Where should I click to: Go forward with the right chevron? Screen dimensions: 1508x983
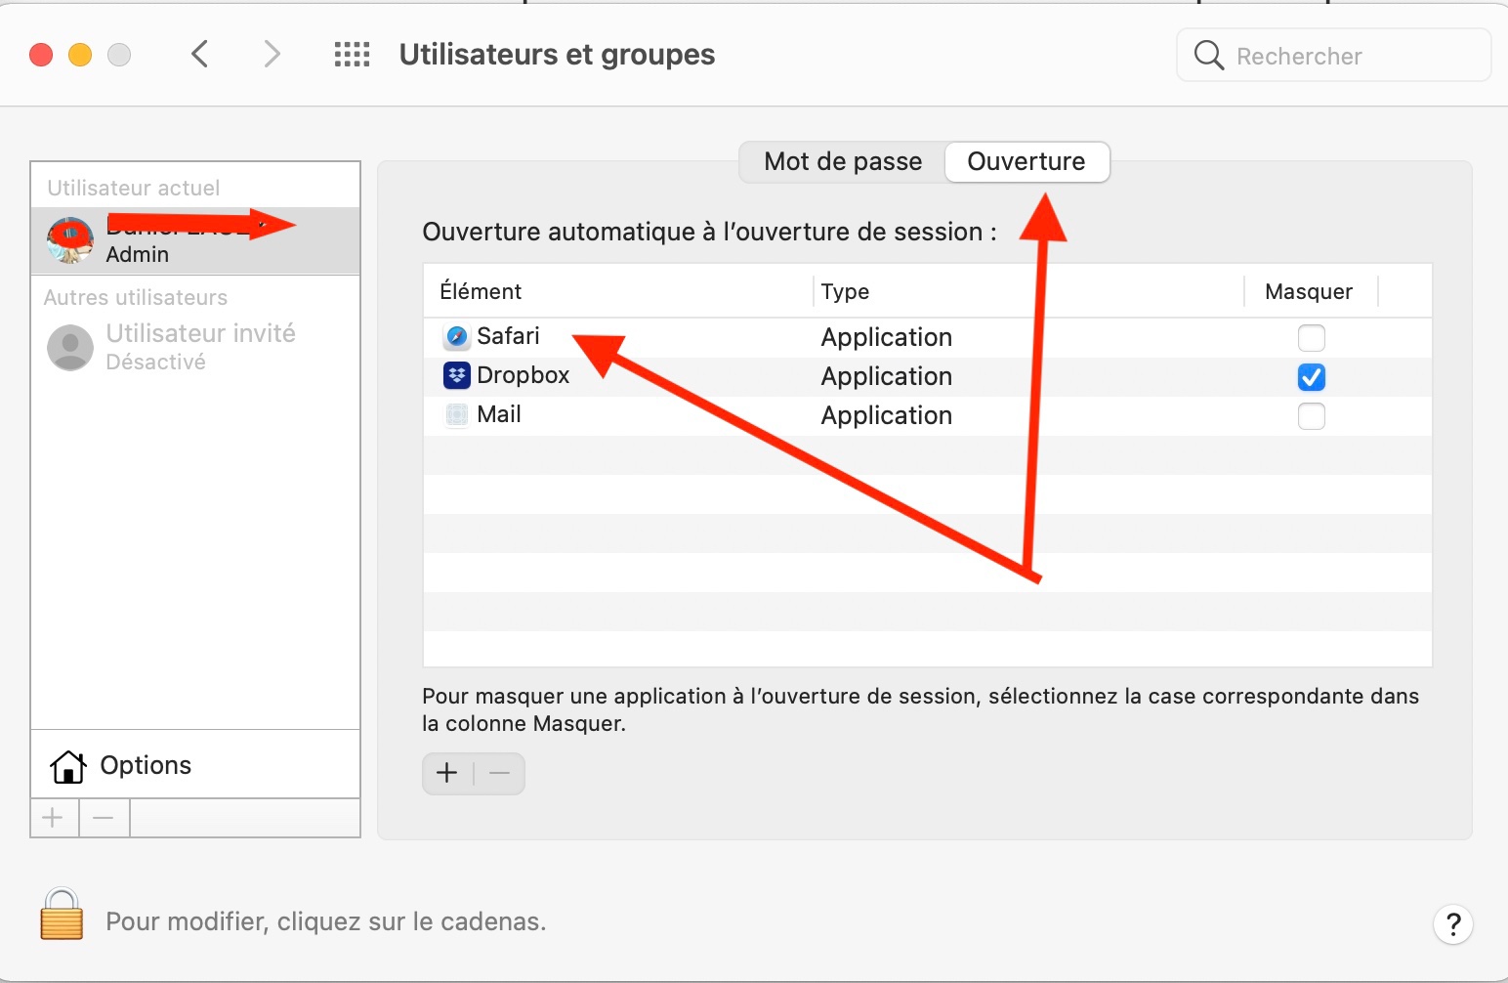[272, 55]
